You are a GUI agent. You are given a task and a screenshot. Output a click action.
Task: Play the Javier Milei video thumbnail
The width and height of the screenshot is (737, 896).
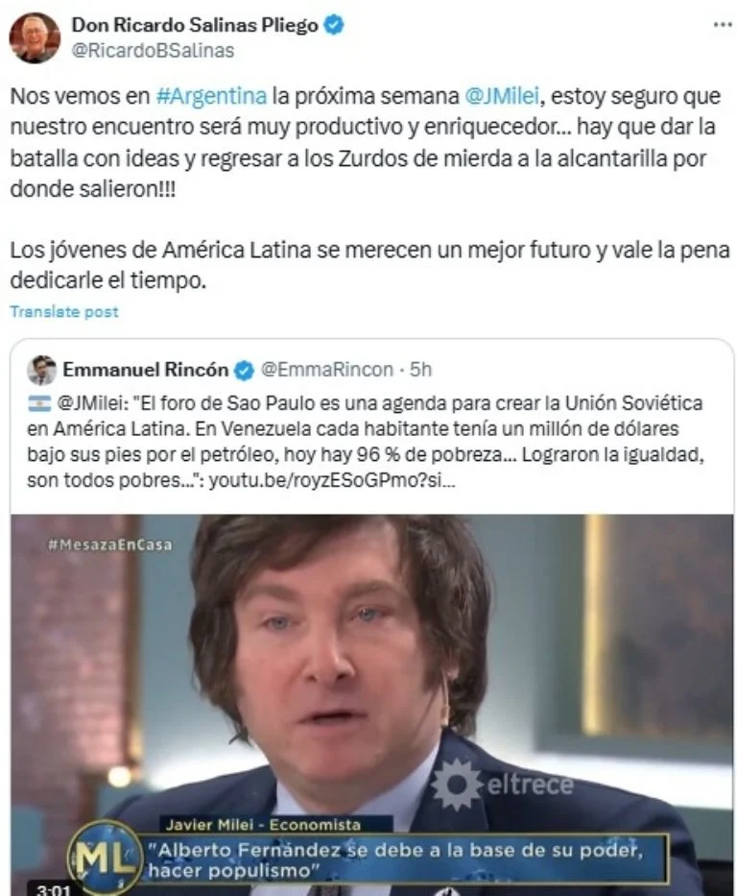(371, 705)
